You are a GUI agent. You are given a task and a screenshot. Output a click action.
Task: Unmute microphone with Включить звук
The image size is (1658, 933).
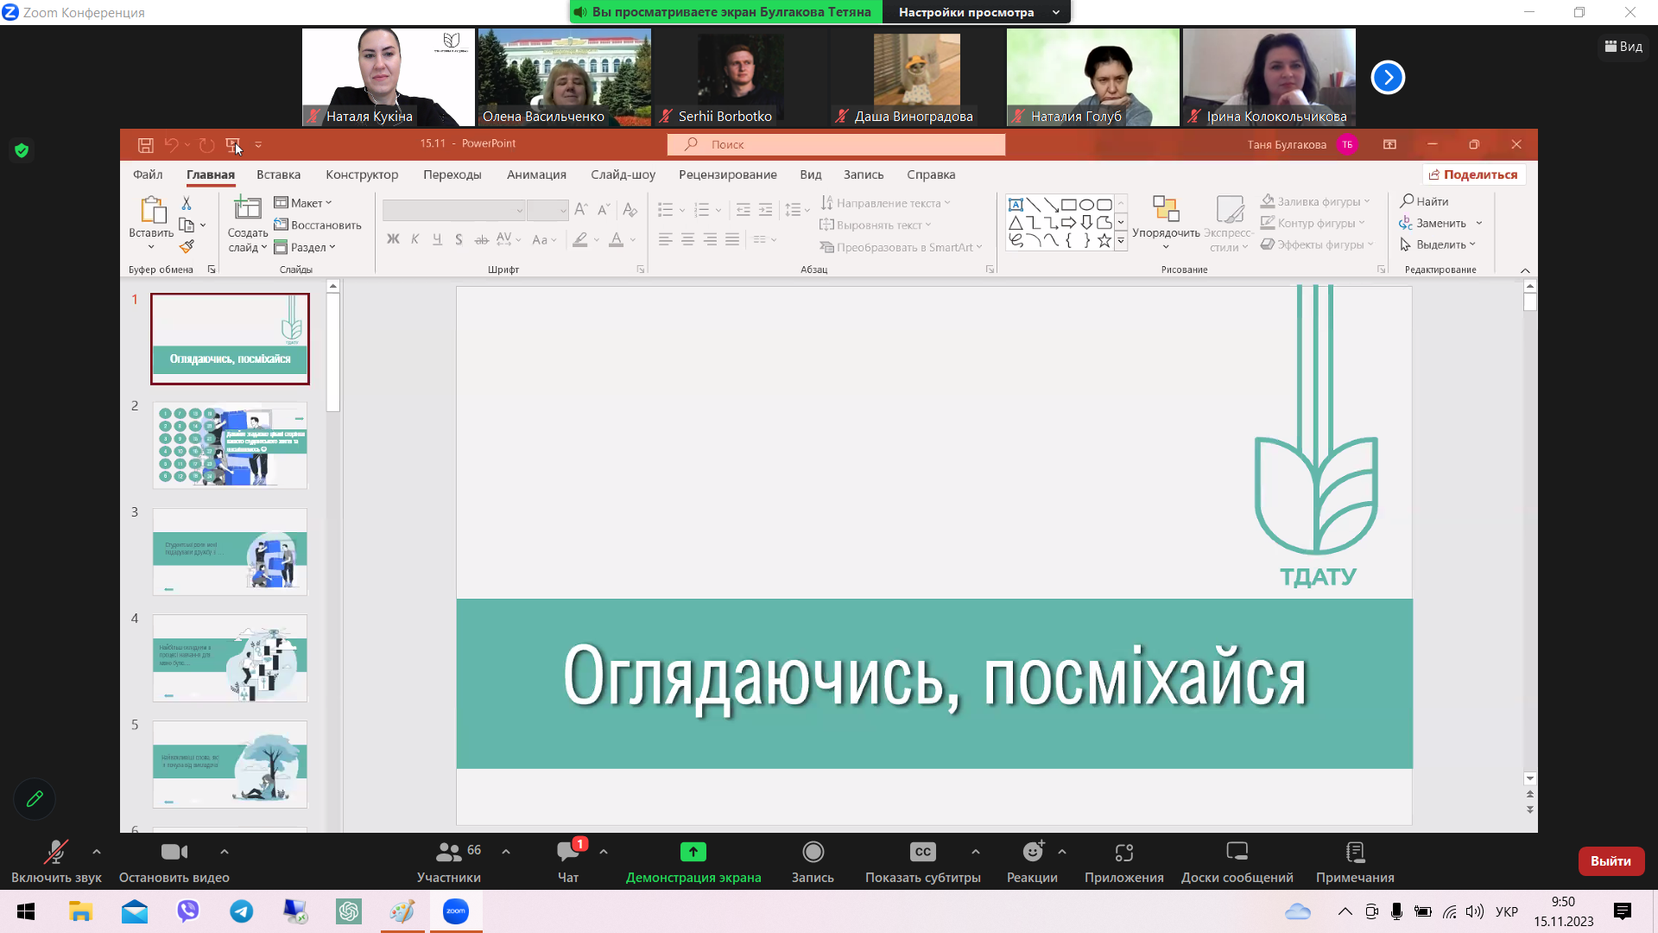[x=56, y=861]
